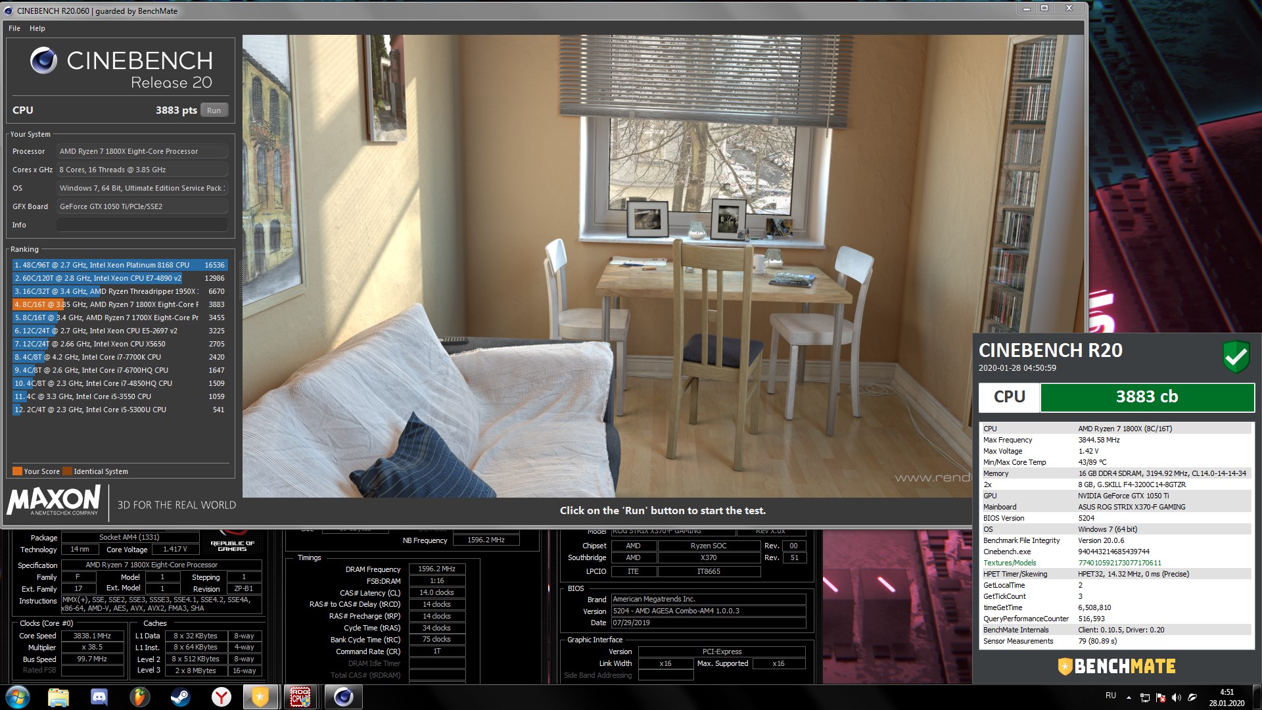Click the Identical System legend swatch
Viewport: 1262px width, 710px height.
coord(67,471)
